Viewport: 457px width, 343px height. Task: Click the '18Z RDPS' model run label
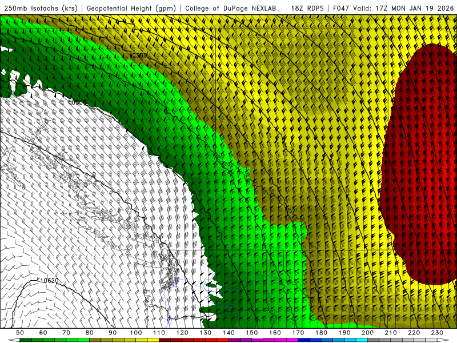pos(307,8)
